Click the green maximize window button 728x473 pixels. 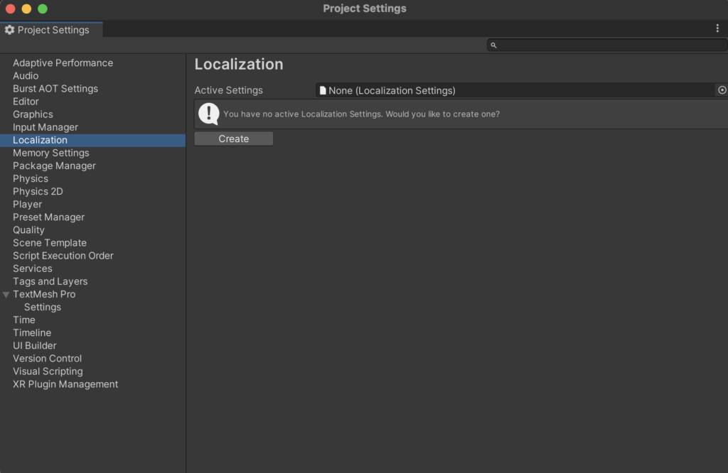click(x=43, y=9)
